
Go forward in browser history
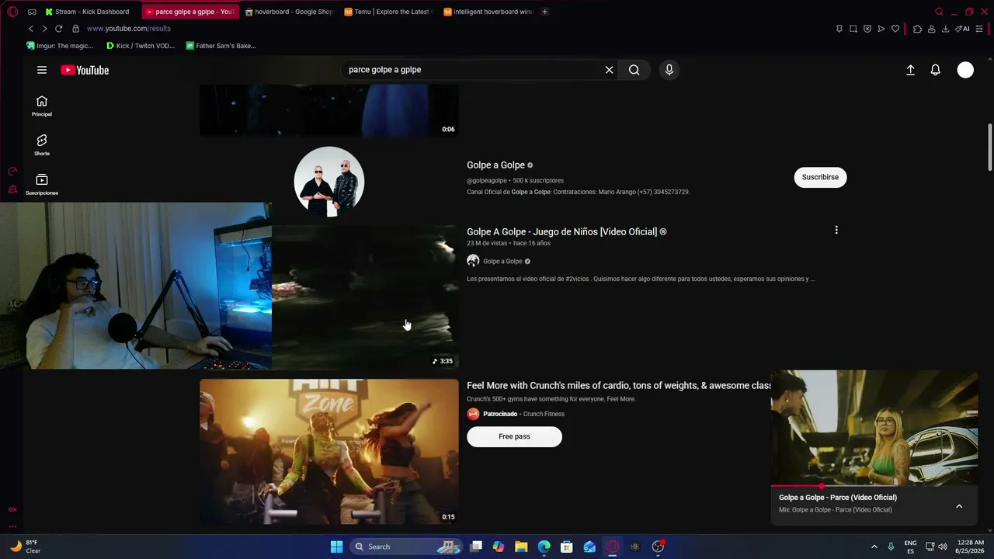click(x=44, y=29)
